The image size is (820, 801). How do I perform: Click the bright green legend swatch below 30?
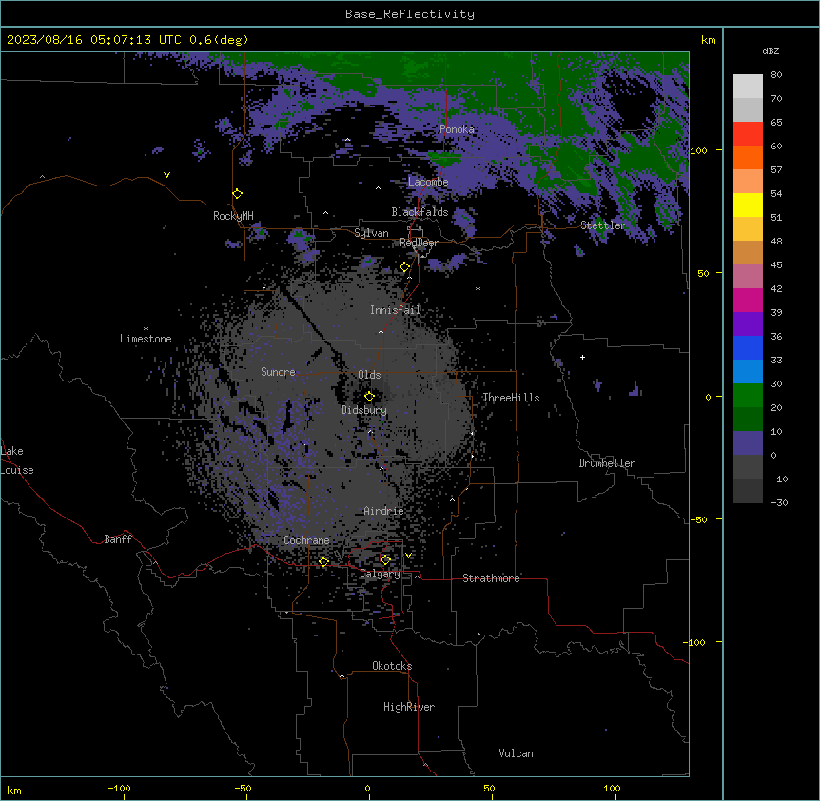[748, 396]
